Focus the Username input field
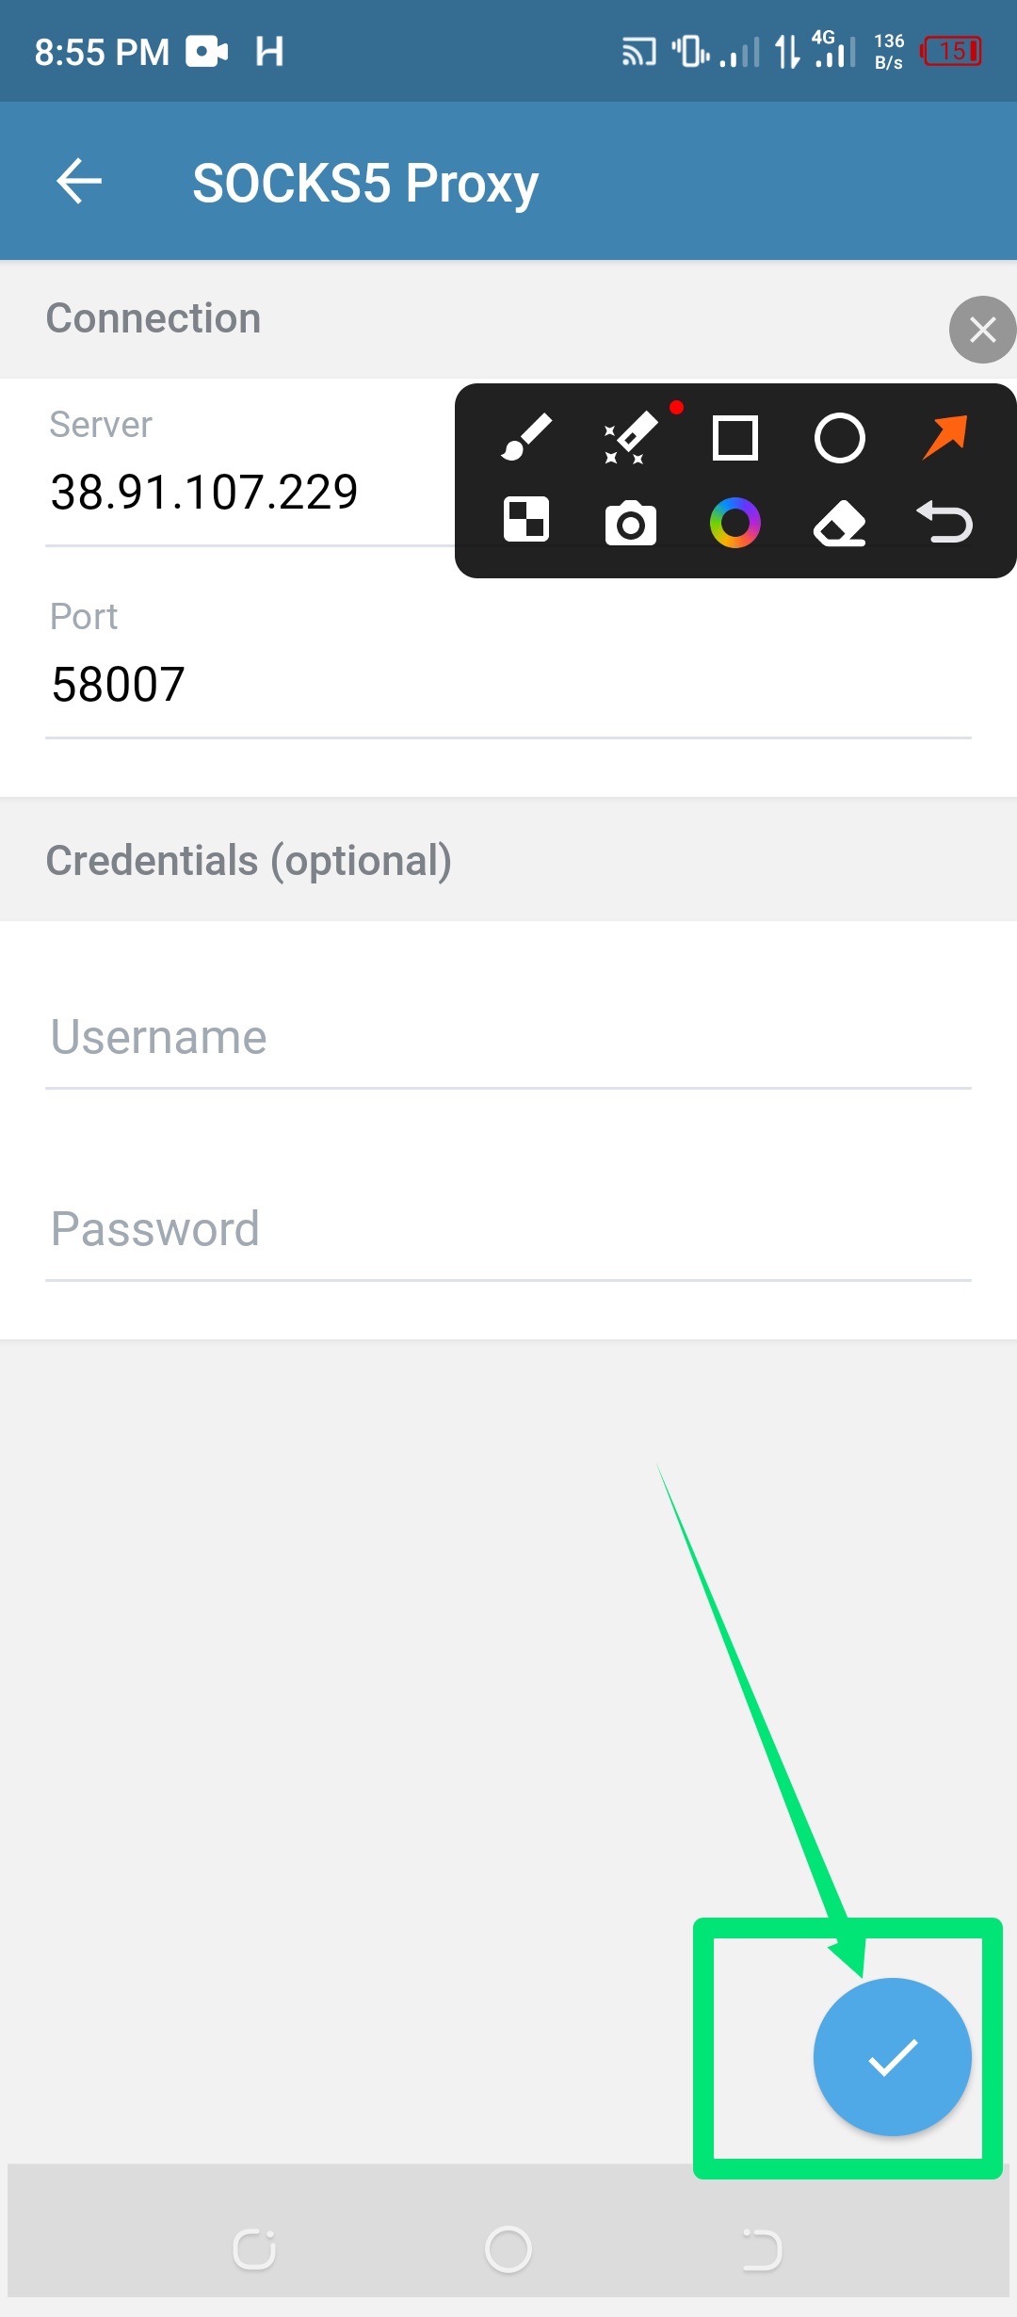The width and height of the screenshot is (1017, 2317). point(508,1038)
